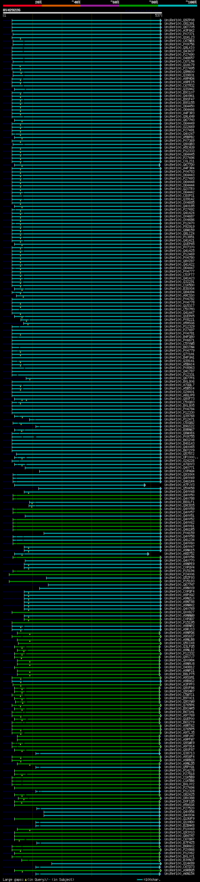Image resolution: width=200 pixels, height=882 pixels.
Task: Select hit UniRef100_Q41234
Action: 179,540
